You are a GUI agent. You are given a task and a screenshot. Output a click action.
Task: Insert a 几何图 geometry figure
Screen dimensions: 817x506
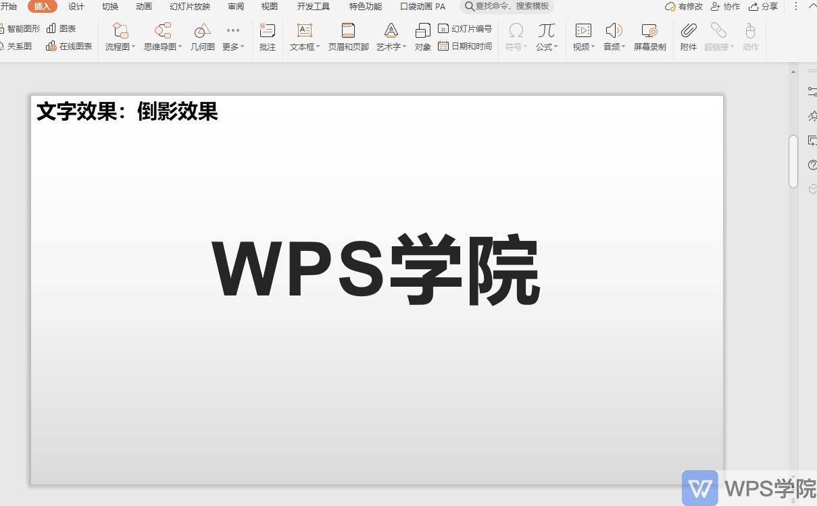pos(202,38)
